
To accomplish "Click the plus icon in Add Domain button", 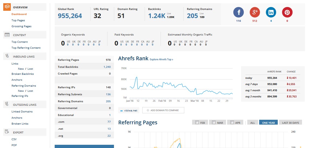I will tap(148, 110).
